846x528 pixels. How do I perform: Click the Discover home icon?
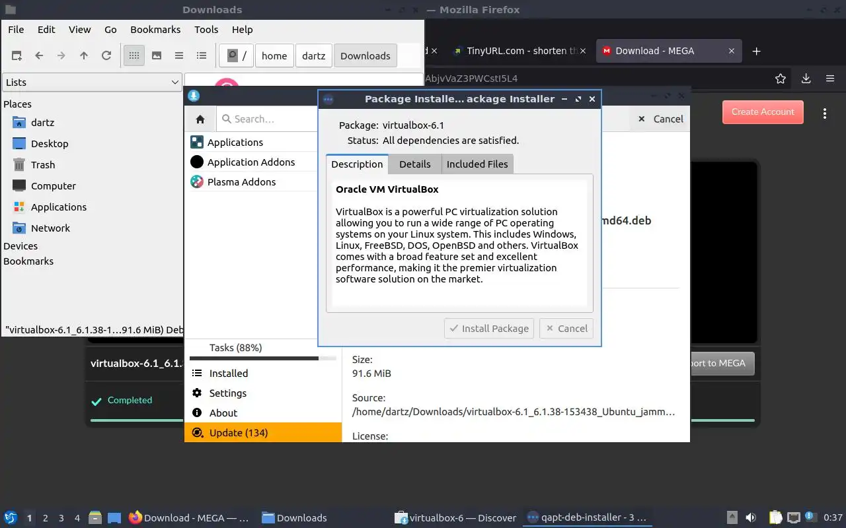tap(200, 119)
